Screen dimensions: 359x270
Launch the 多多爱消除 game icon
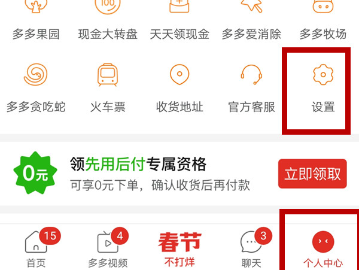tap(251, 6)
